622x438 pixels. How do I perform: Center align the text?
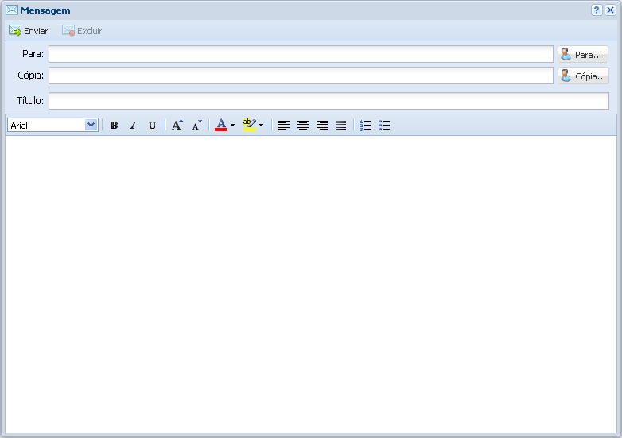click(302, 126)
